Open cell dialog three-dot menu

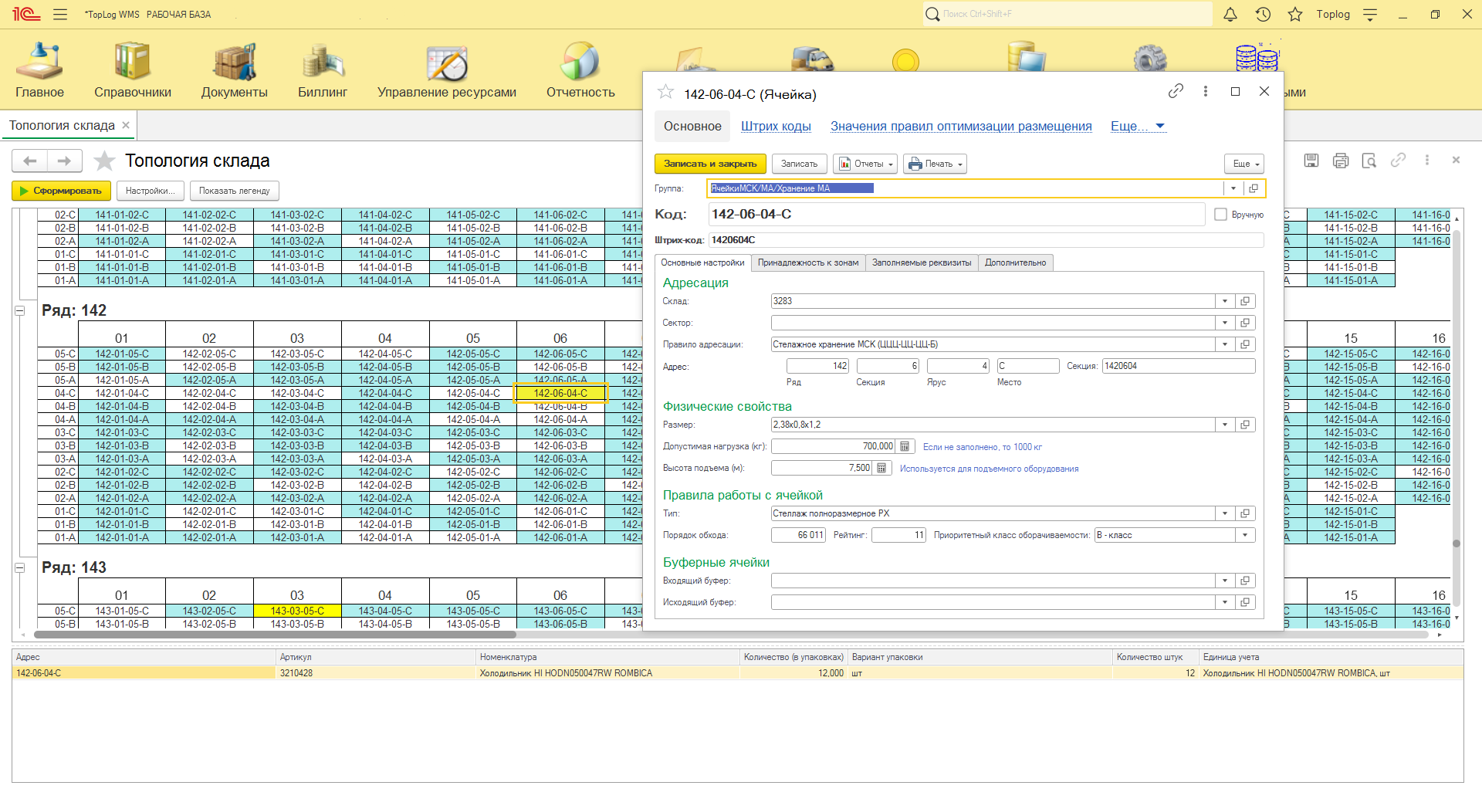click(1205, 91)
